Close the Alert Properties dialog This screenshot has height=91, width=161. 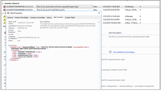(99, 13)
